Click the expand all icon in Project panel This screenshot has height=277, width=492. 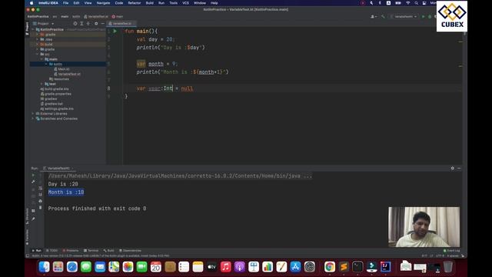81,24
